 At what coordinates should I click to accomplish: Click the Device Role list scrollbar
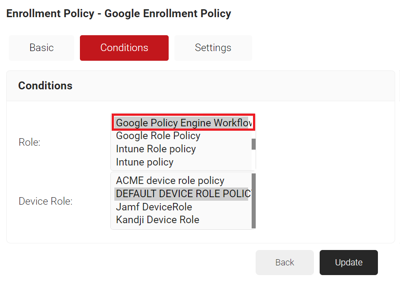[x=253, y=201]
